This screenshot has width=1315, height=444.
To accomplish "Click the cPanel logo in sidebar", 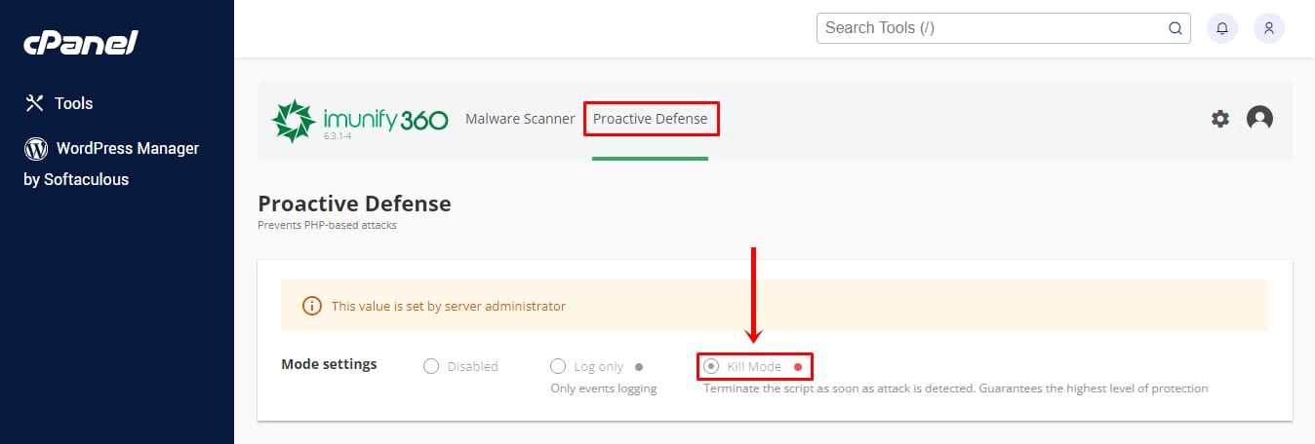I will pyautogui.click(x=81, y=43).
